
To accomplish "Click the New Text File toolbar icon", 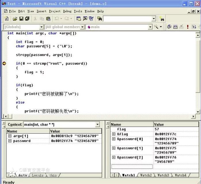I will [7, 19].
